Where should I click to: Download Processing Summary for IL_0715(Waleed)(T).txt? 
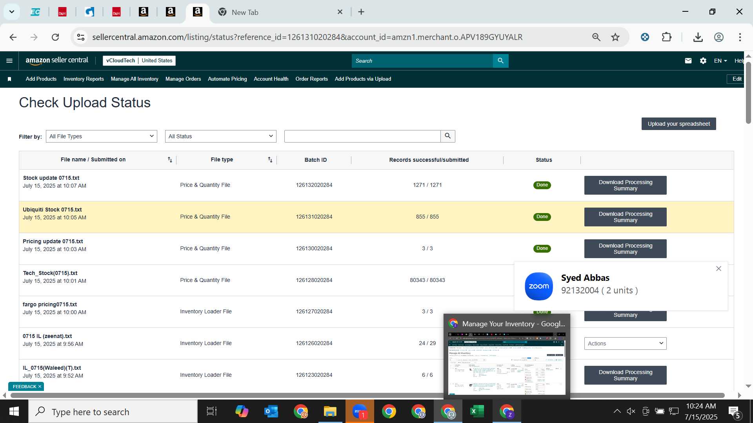[625, 375]
